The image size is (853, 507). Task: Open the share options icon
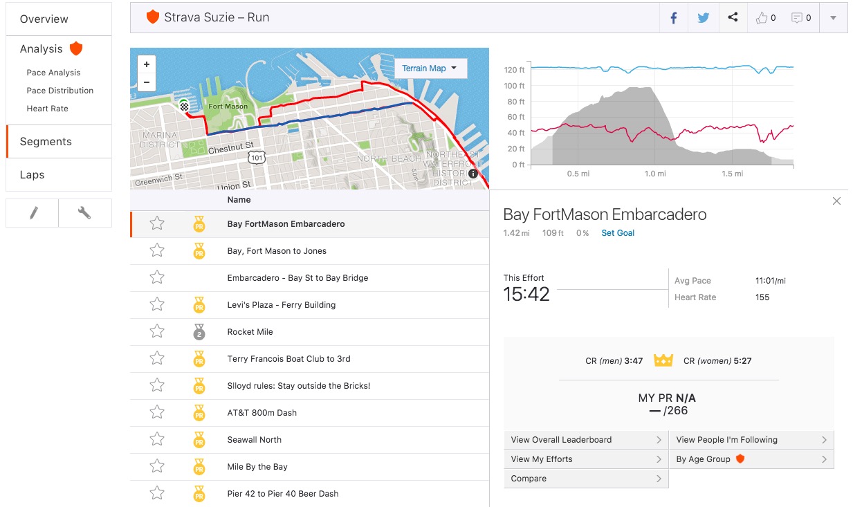733,17
